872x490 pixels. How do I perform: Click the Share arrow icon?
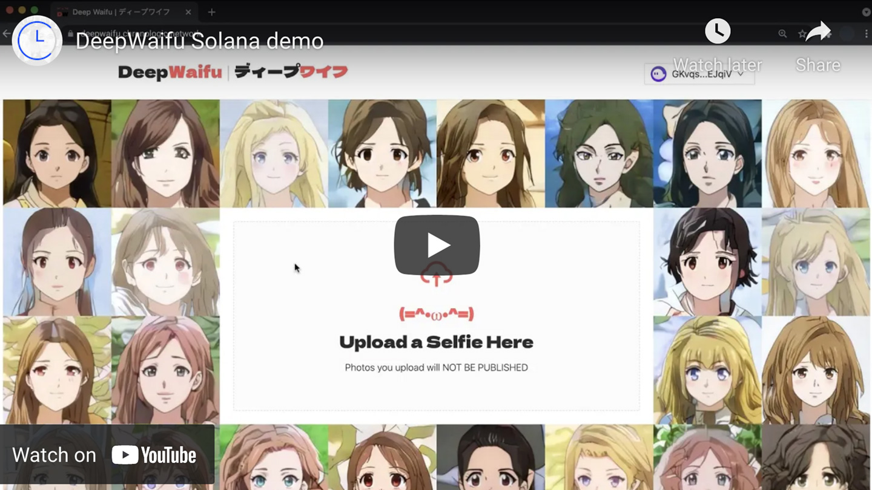tap(818, 31)
